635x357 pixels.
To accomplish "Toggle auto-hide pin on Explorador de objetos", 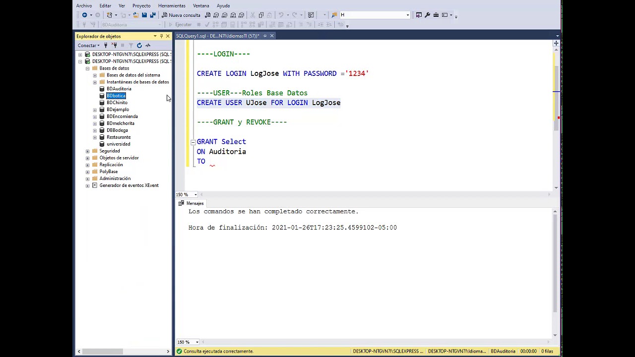I will pos(161,36).
